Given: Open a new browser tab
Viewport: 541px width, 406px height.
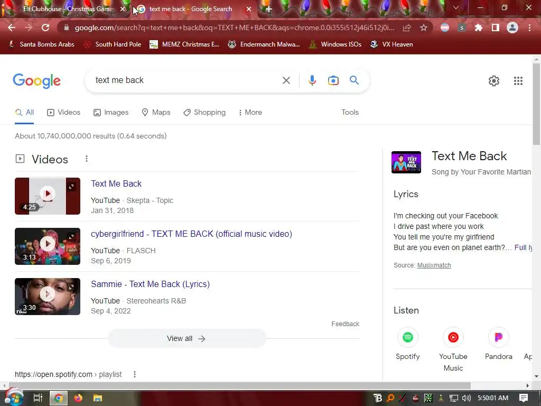Looking at the screenshot, I should (x=269, y=10).
